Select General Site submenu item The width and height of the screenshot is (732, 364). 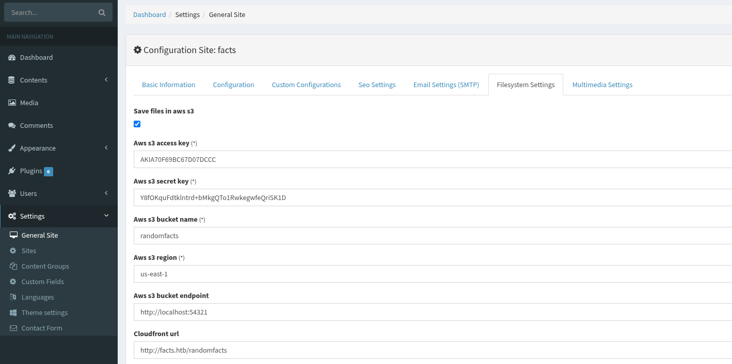tap(59, 235)
